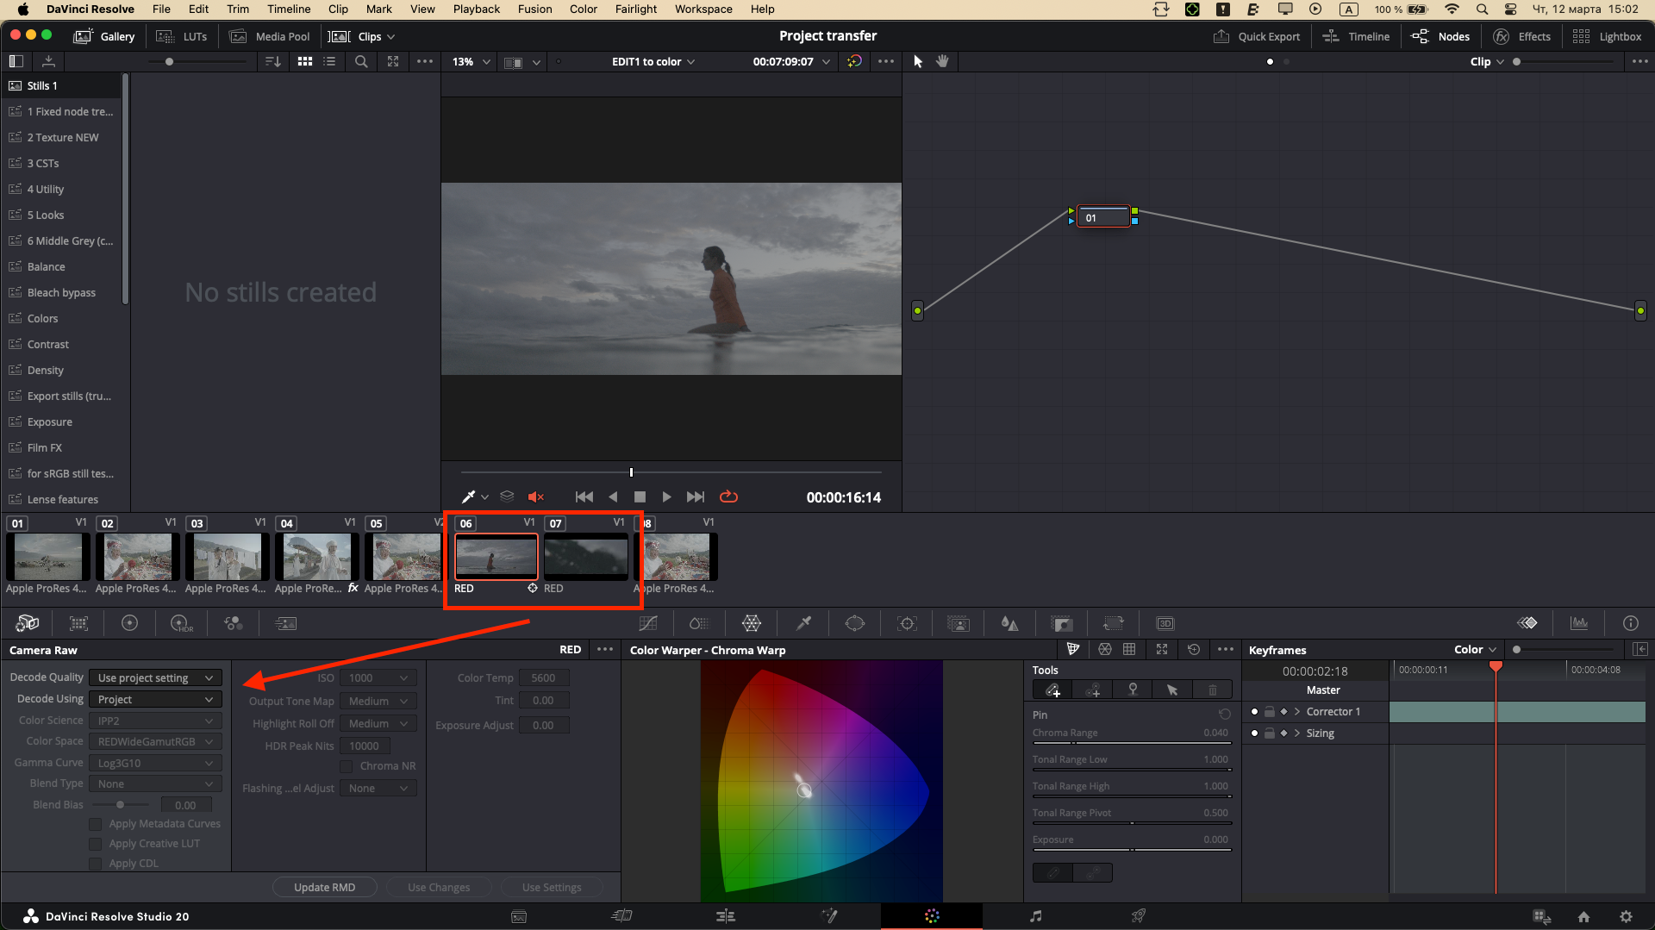The height and width of the screenshot is (930, 1655).
Task: Select the Curves palette icon
Action: [648, 622]
